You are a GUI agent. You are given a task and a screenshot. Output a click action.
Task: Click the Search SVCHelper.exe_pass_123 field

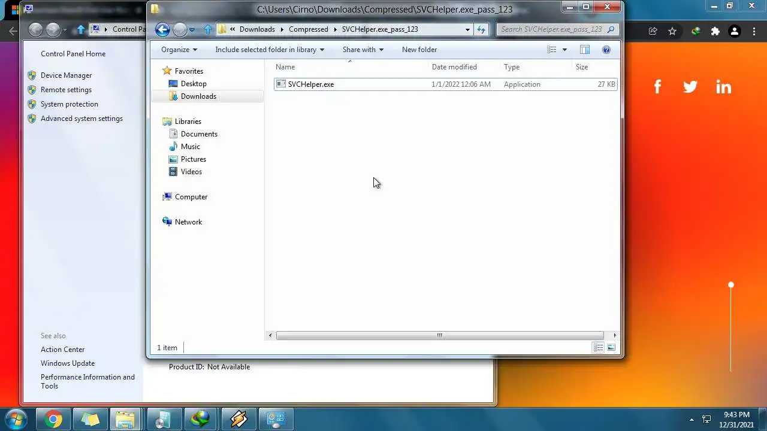[x=551, y=29]
